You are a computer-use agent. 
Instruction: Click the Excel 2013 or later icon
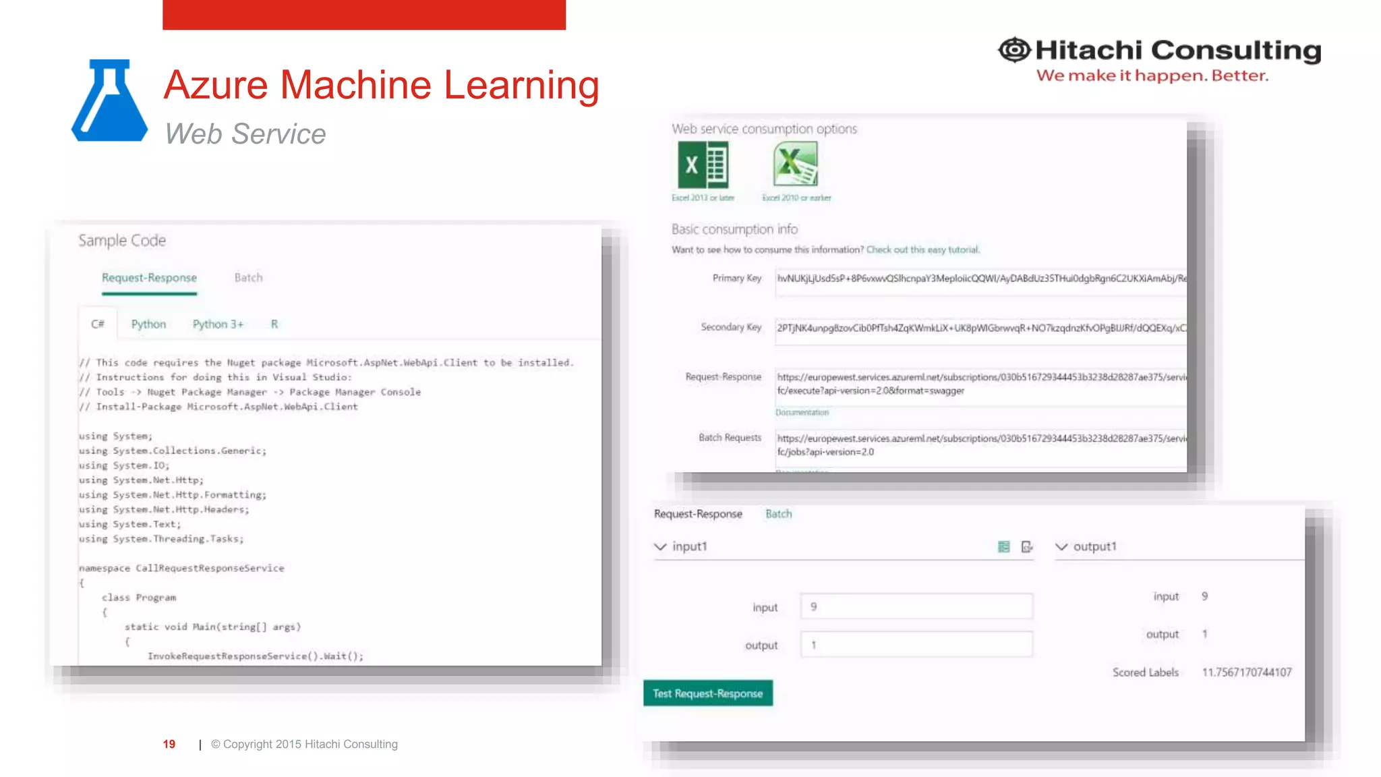click(703, 165)
